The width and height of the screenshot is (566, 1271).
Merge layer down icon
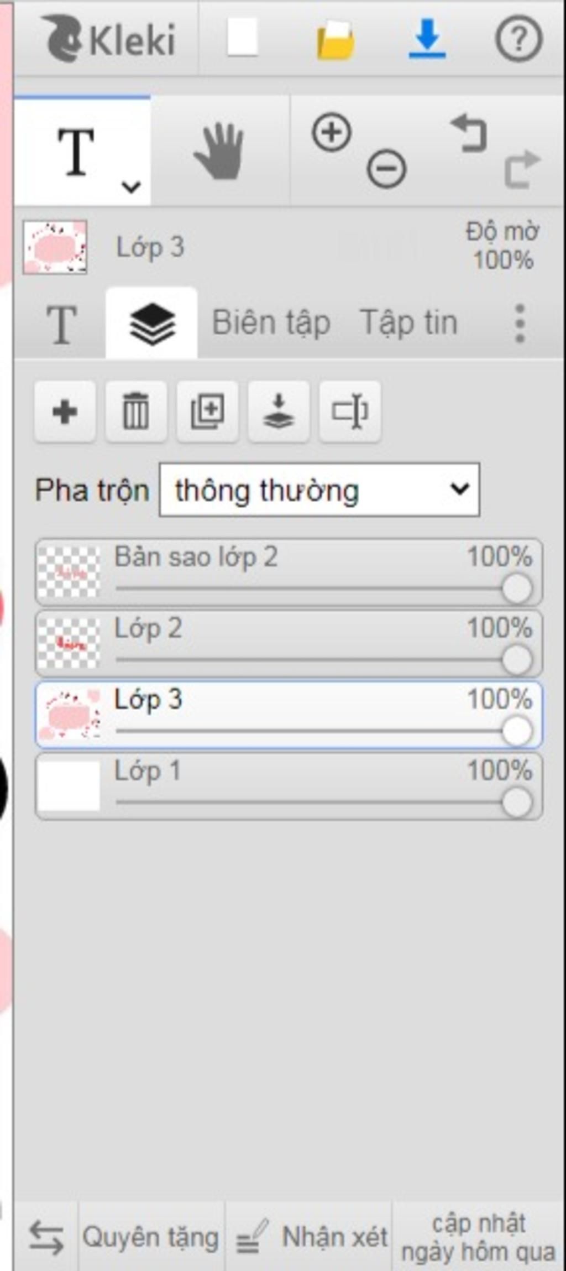279,411
